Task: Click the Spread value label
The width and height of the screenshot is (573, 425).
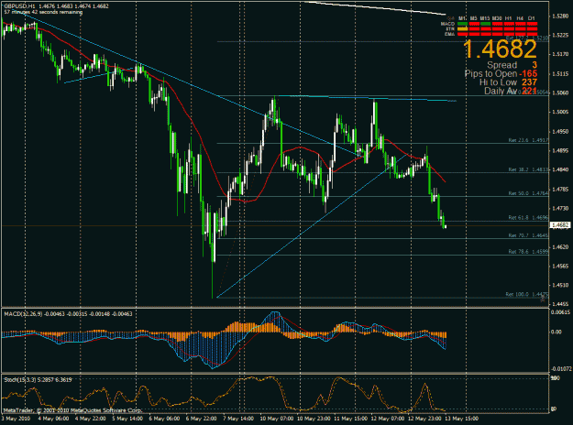Action: 512,65
